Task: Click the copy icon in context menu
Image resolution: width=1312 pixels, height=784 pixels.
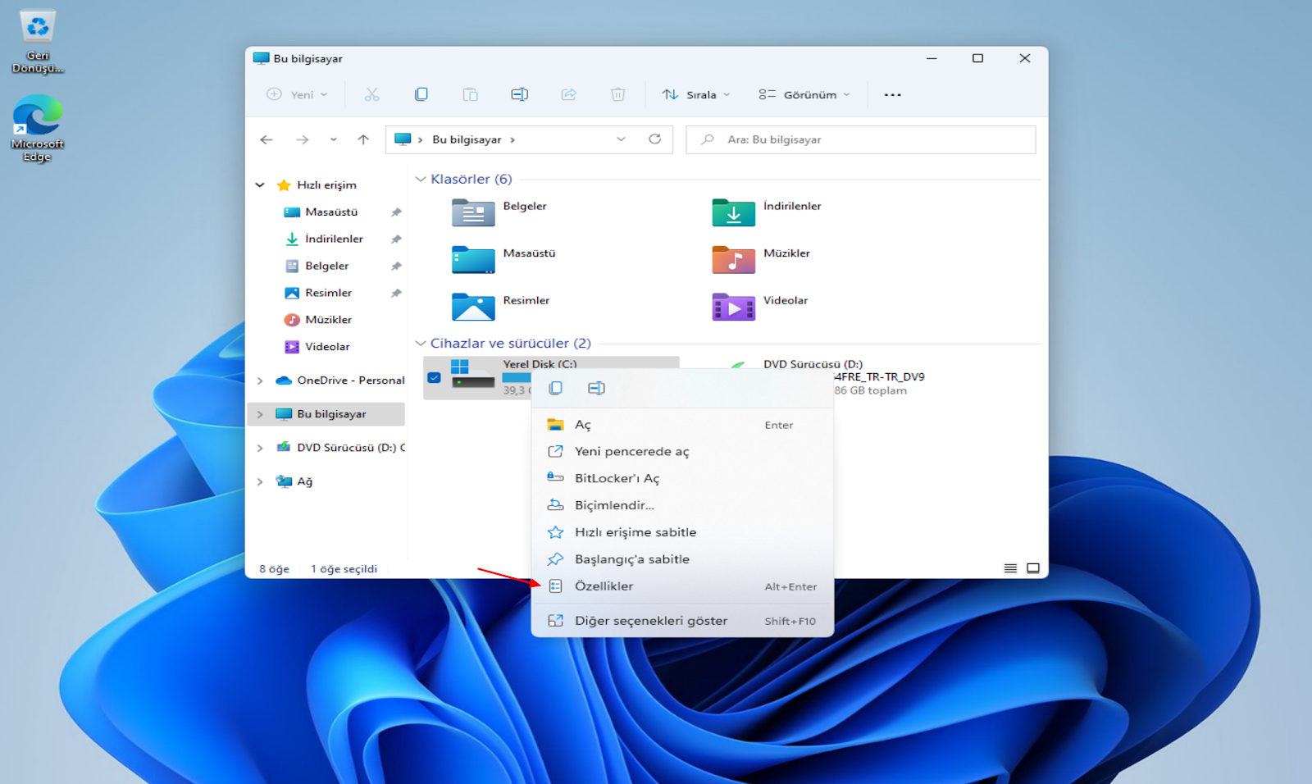Action: point(555,388)
